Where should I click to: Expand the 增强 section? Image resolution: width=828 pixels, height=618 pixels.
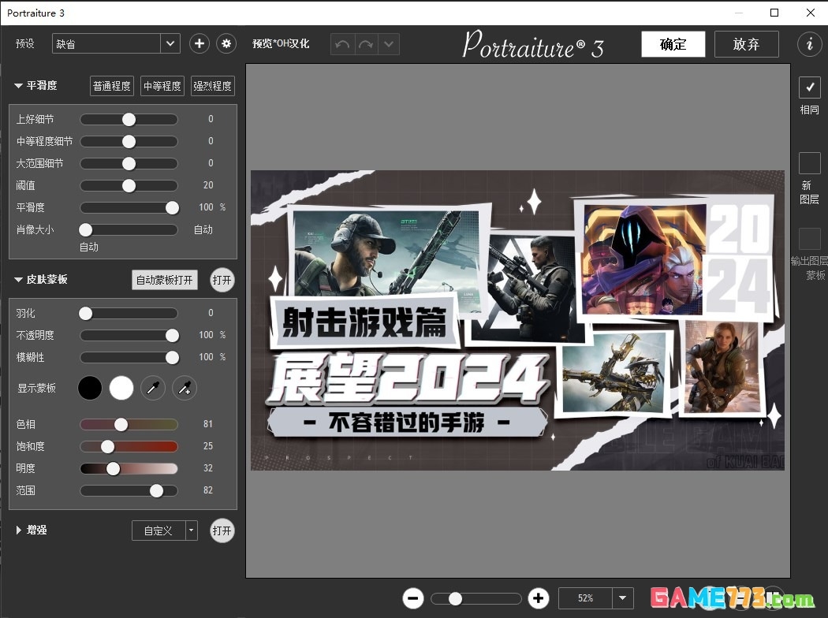[x=20, y=531]
